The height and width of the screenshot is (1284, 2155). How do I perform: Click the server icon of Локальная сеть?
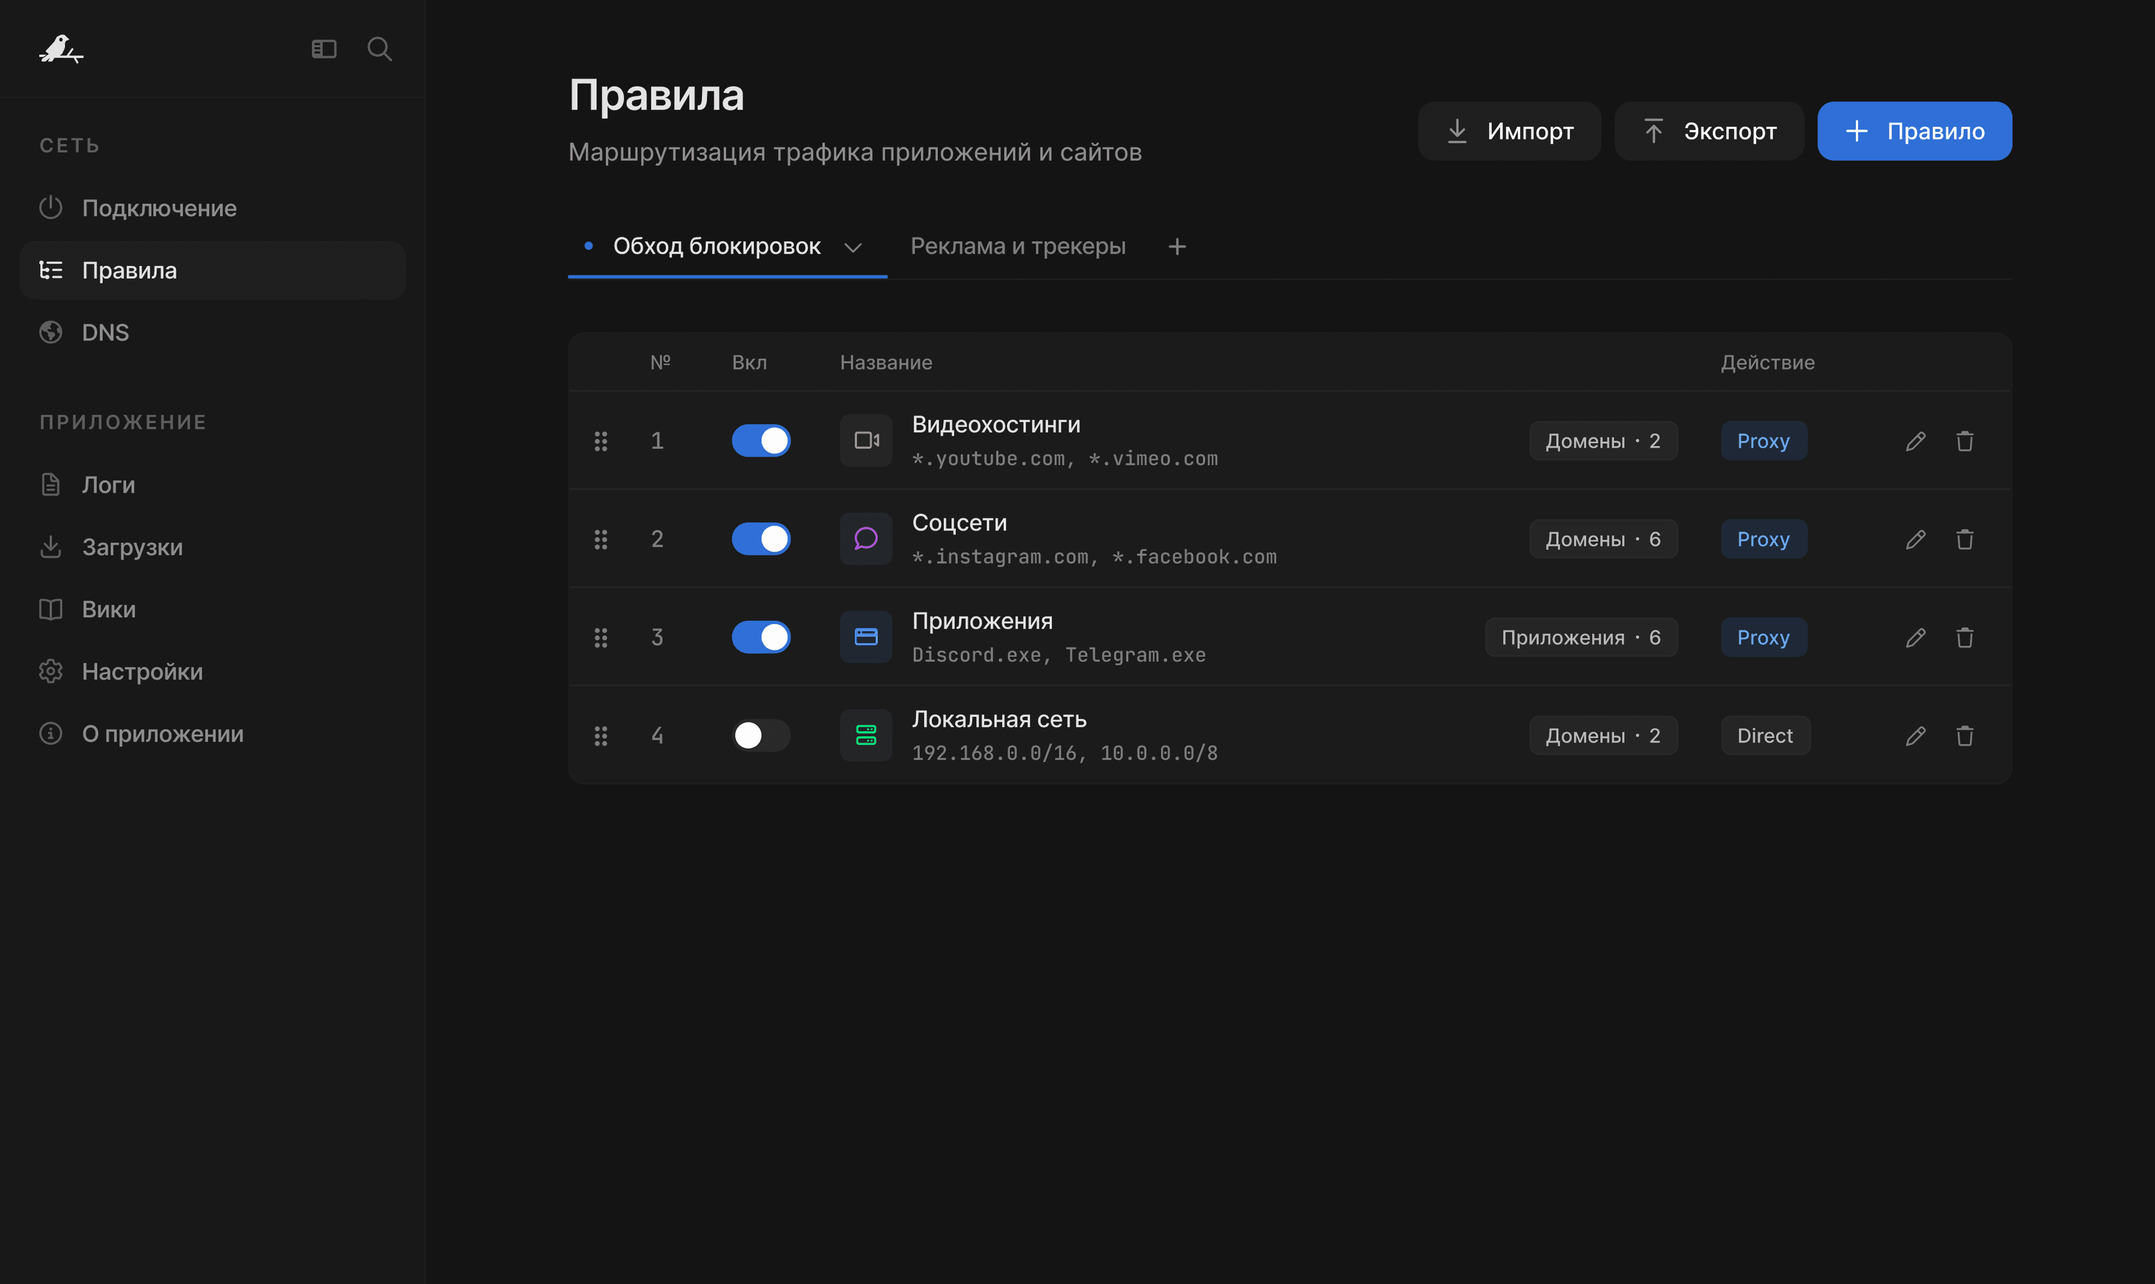(866, 736)
